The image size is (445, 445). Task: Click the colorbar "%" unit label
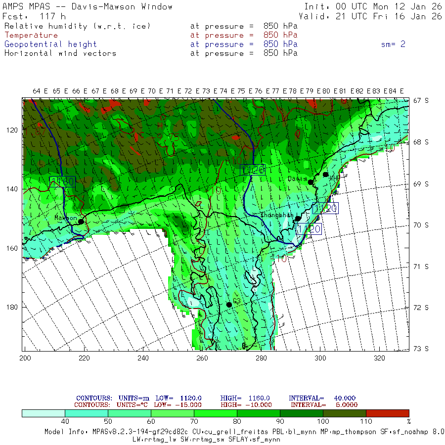(x=409, y=421)
